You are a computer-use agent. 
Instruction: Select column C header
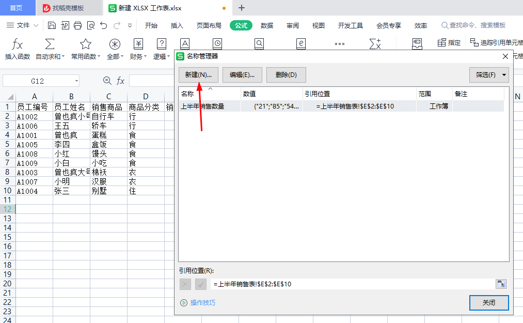108,97
